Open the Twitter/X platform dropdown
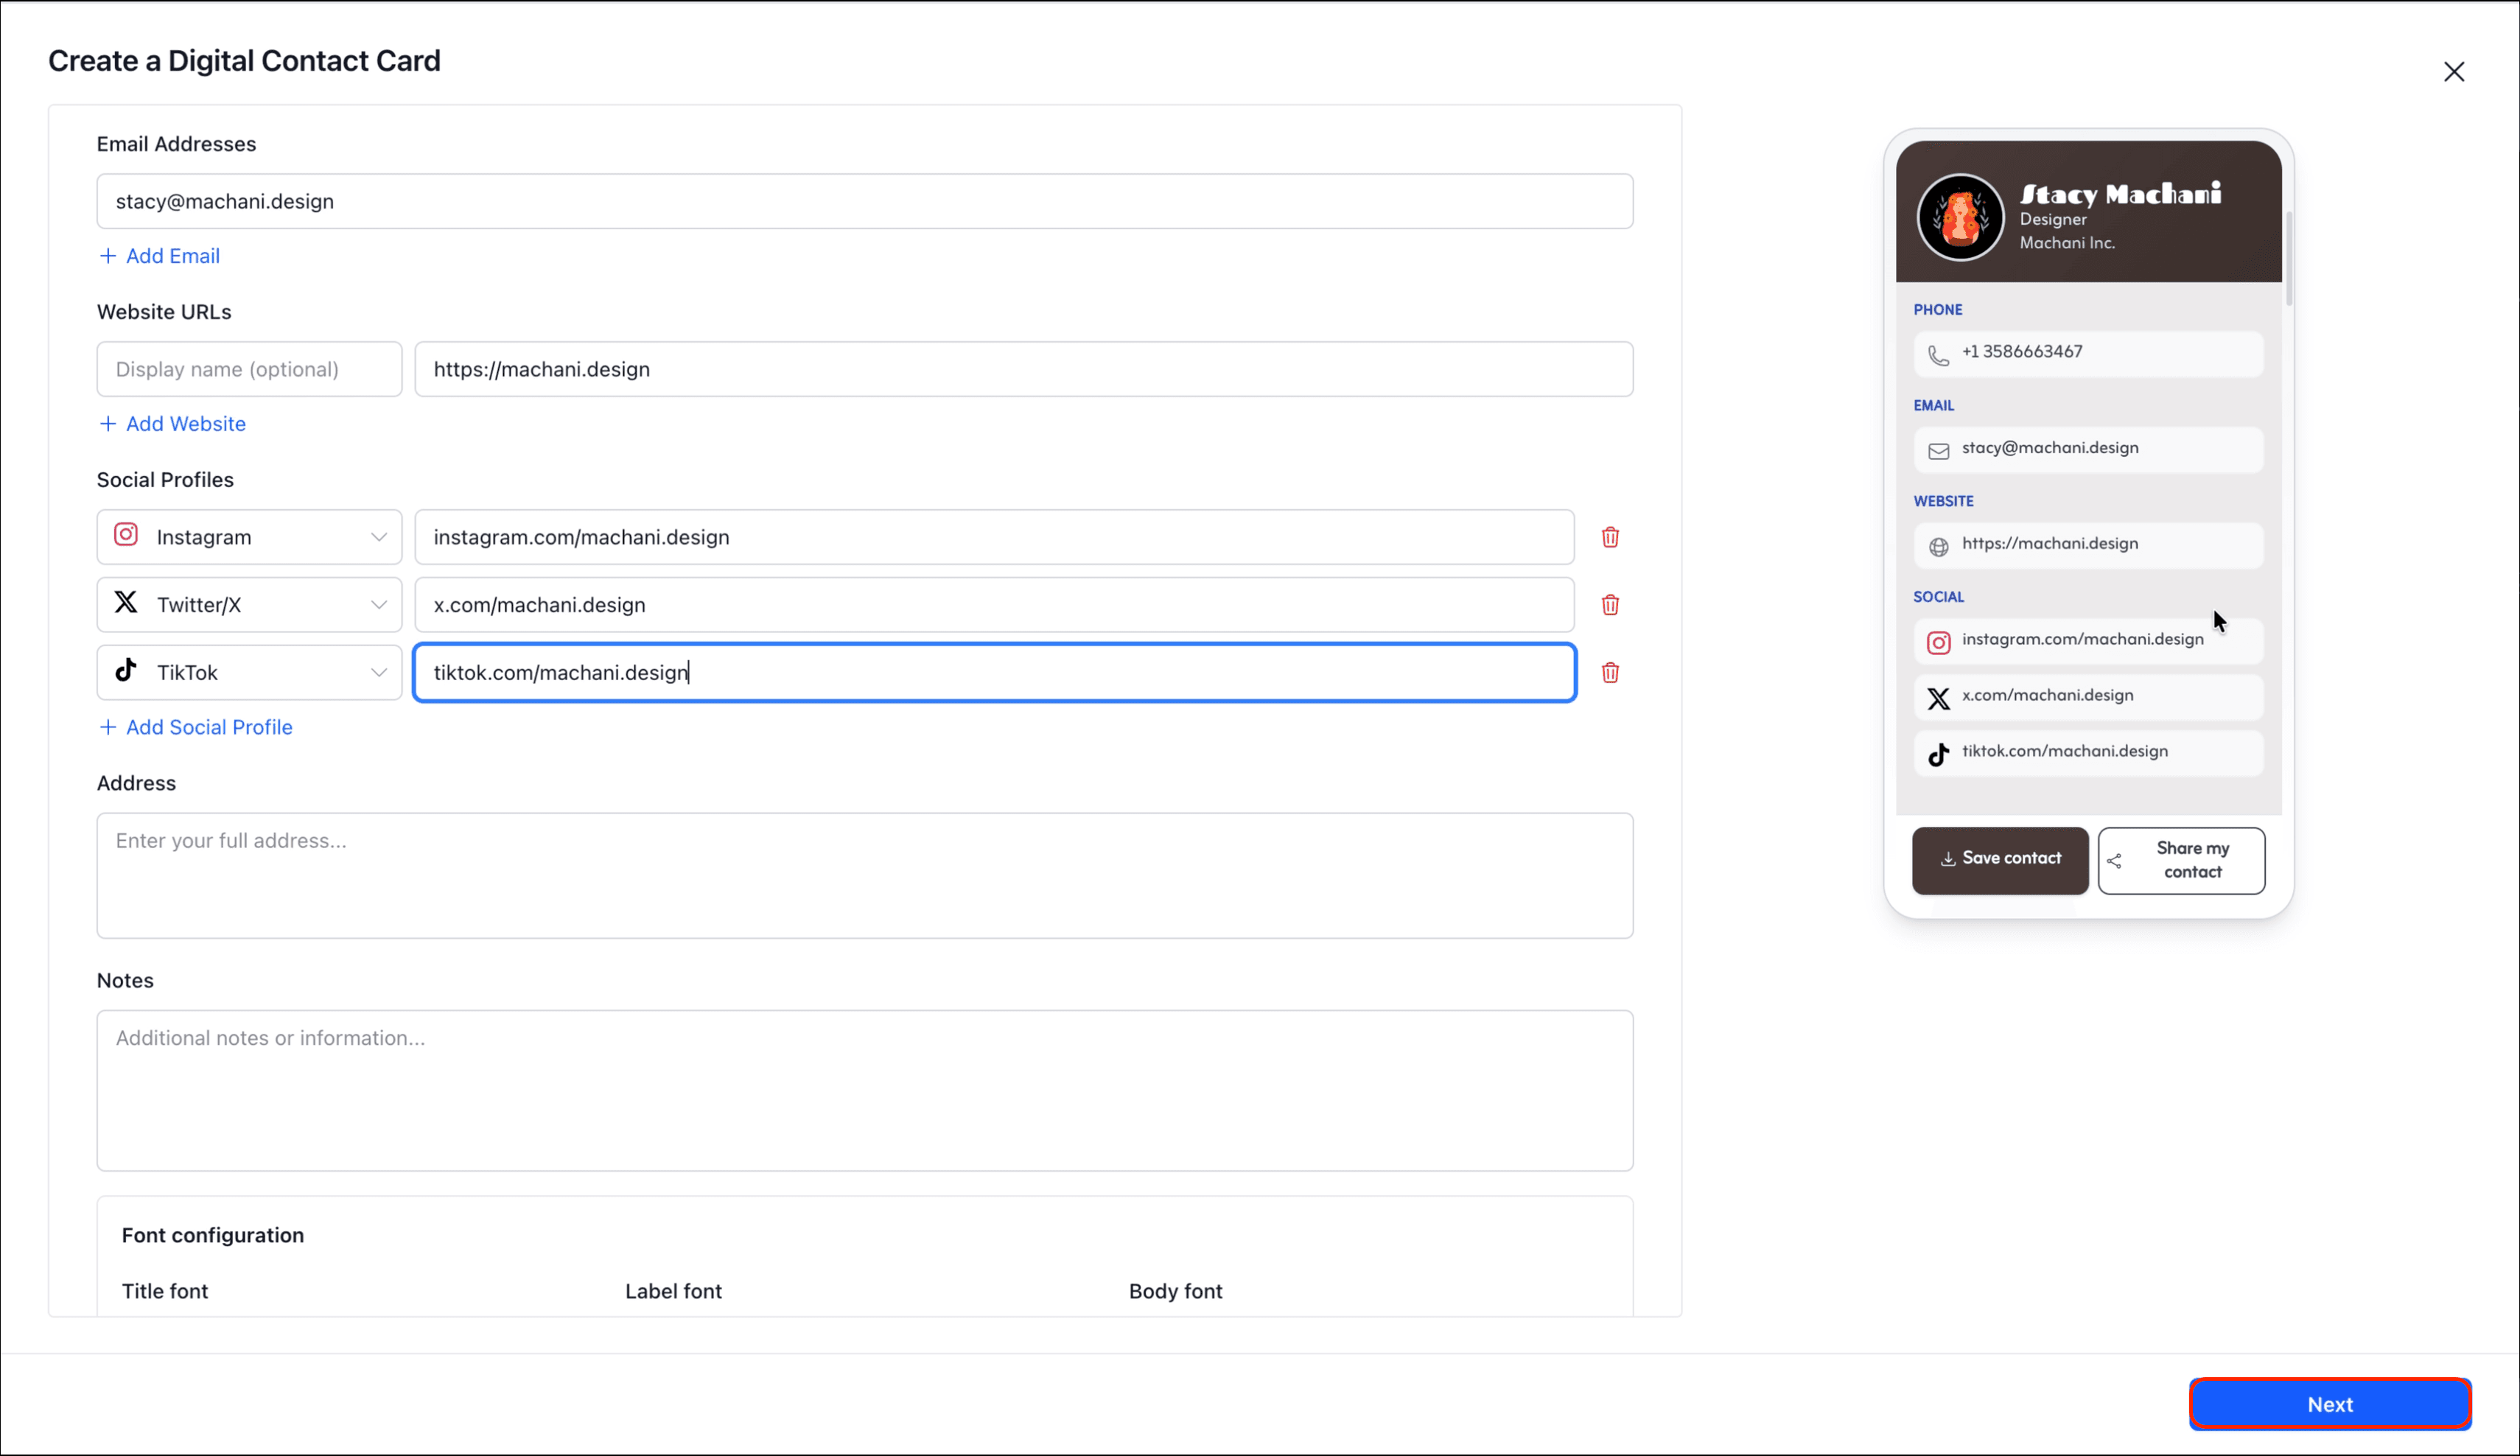The width and height of the screenshot is (2520, 1456). 249,605
